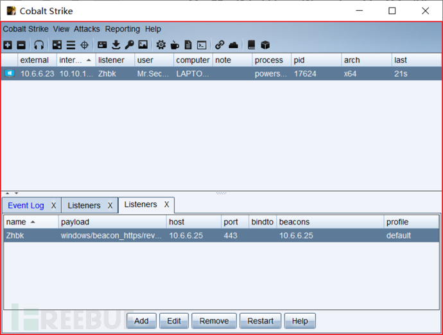Sort sessions by computer column

193,60
